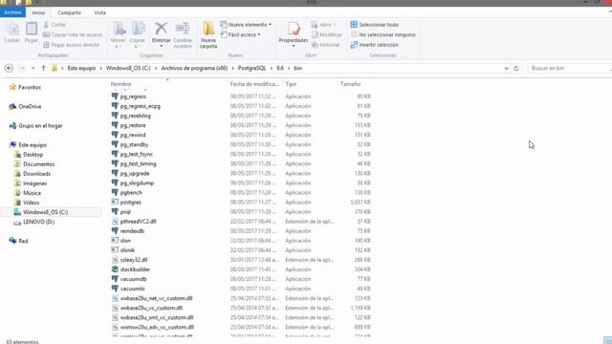Open the Mover a dropdown
612x344 pixels.
pos(118,35)
